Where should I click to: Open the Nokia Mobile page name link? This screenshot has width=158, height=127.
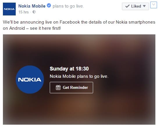pyautogui.click(x=32, y=6)
